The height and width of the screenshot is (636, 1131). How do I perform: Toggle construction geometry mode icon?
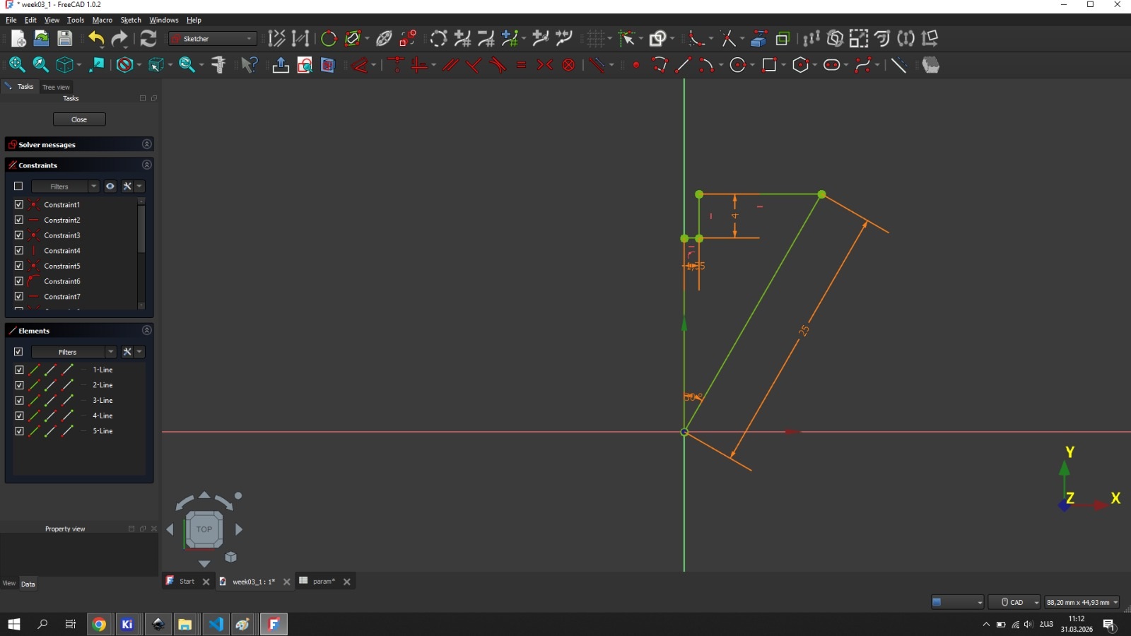898,65
